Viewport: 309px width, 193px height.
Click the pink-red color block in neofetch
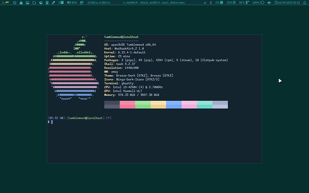click(127, 104)
